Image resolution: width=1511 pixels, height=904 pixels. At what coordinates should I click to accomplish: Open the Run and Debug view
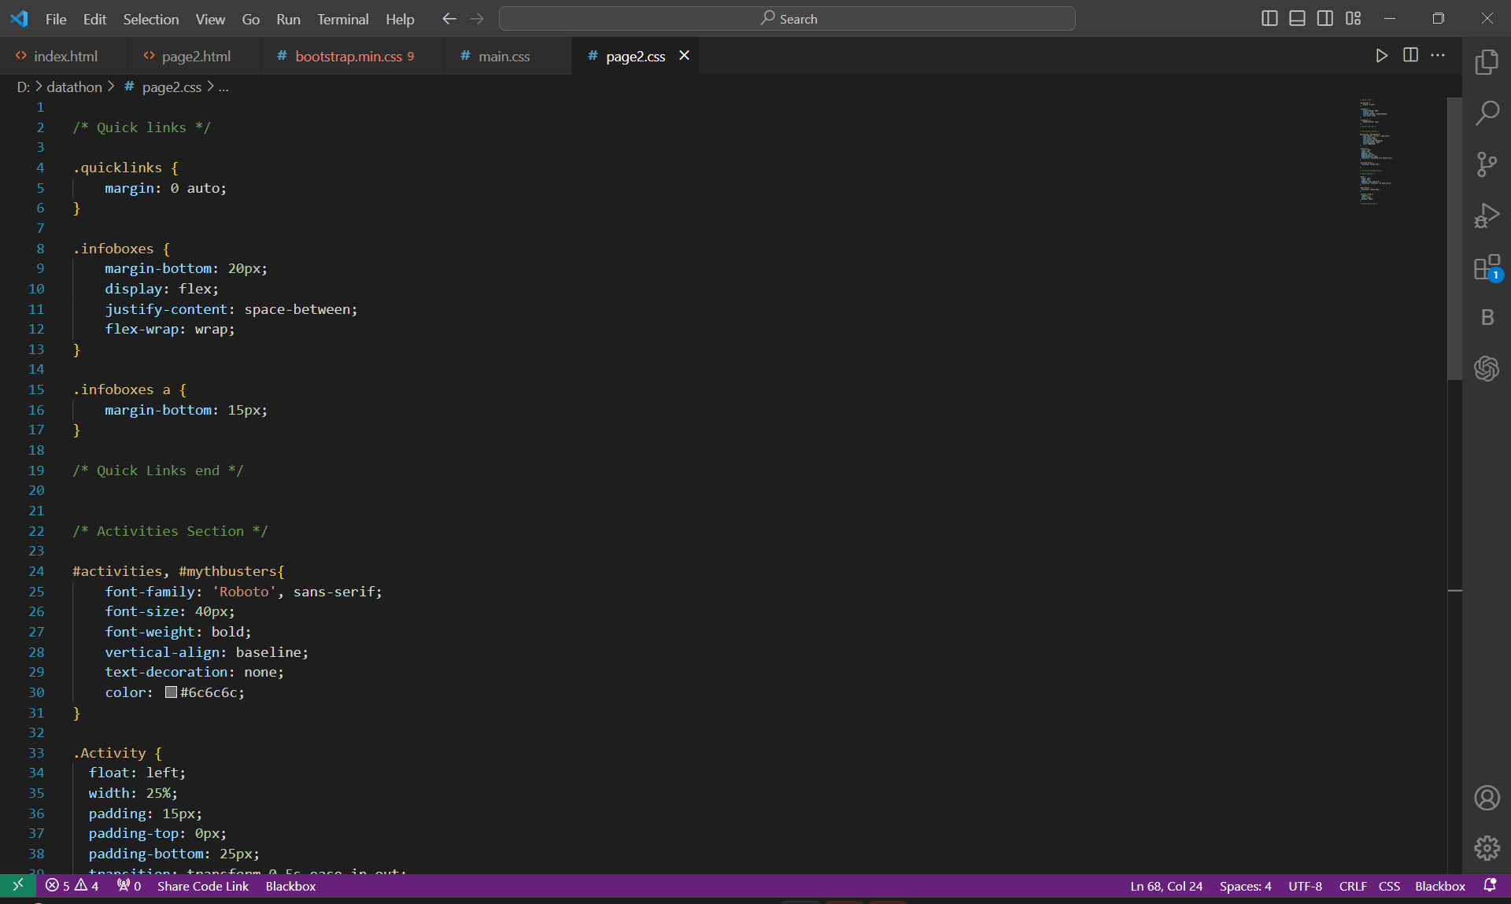[1487, 216]
